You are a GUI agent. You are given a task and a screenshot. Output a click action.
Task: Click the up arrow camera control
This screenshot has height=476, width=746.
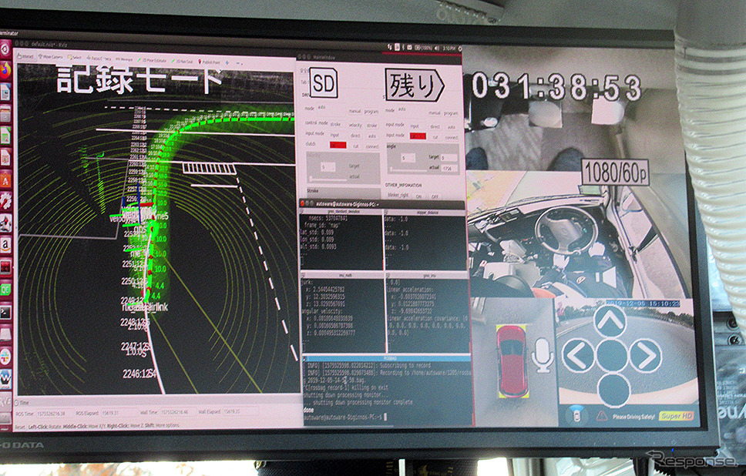[x=610, y=321]
